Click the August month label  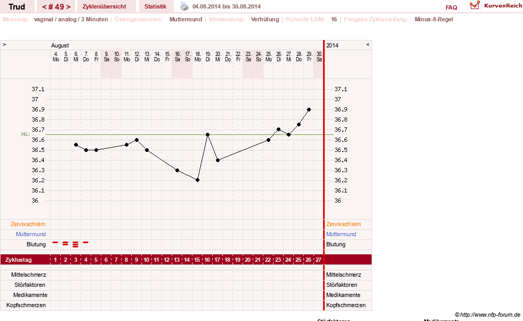60,45
